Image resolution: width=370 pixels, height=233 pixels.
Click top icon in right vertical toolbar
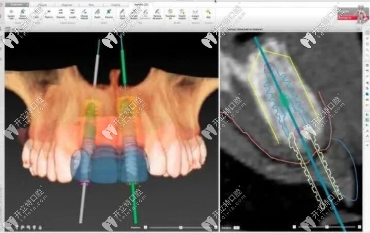[365, 33]
